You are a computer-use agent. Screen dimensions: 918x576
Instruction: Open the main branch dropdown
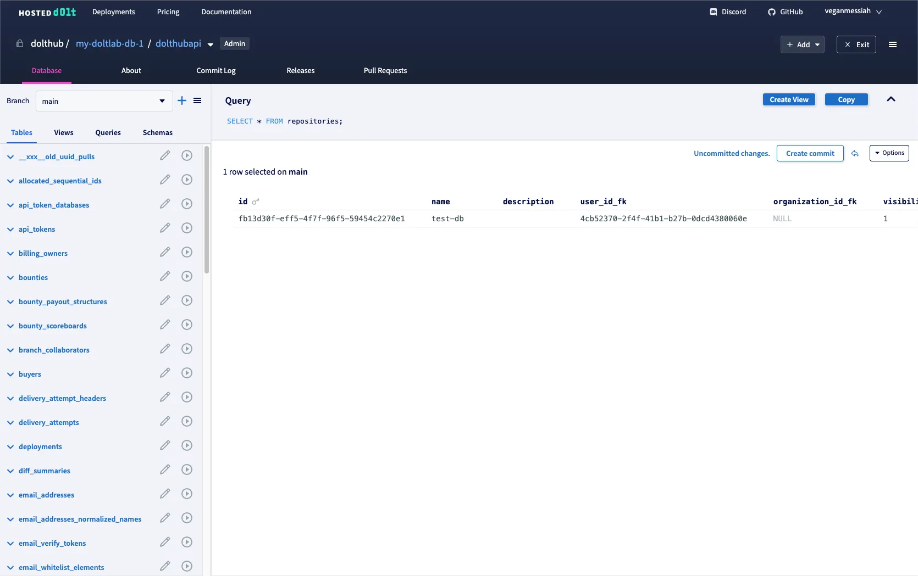click(104, 101)
